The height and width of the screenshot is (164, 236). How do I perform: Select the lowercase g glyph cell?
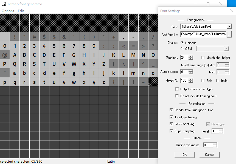point(74,73)
